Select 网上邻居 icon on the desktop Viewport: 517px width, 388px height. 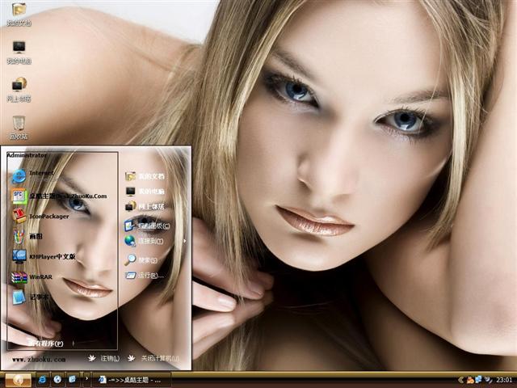19,88
